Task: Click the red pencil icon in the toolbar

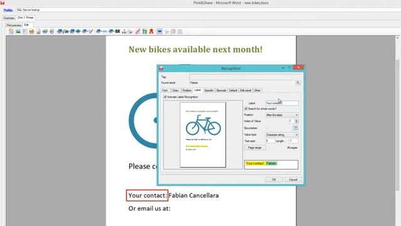Action: [x=138, y=31]
